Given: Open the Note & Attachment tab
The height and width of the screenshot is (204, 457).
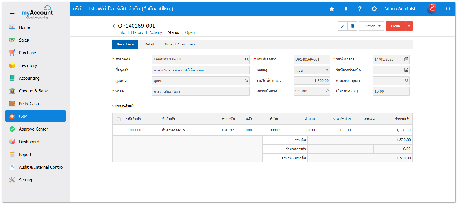Looking at the screenshot, I should tap(180, 44).
